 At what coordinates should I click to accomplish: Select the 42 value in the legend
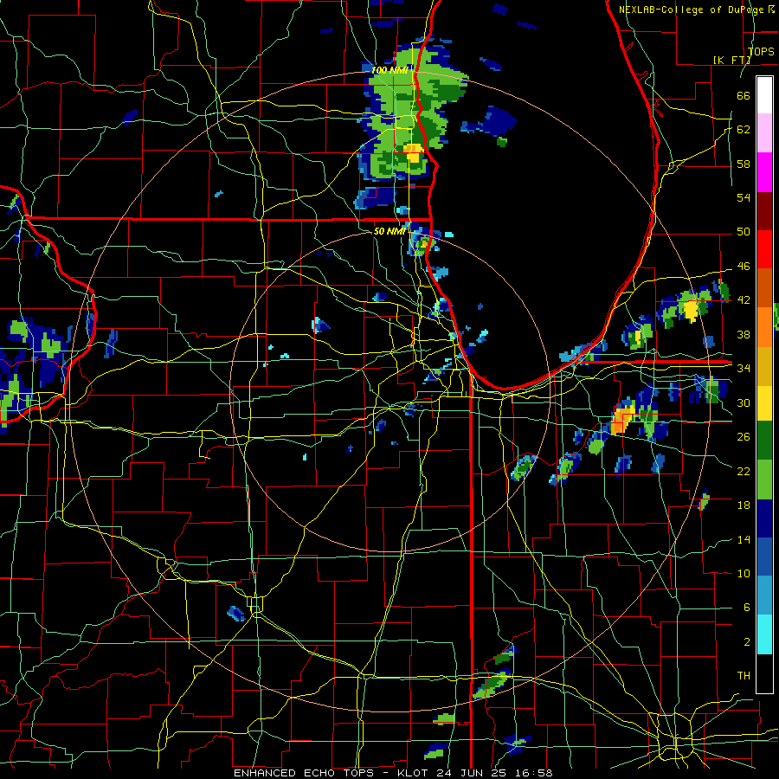coord(744,300)
